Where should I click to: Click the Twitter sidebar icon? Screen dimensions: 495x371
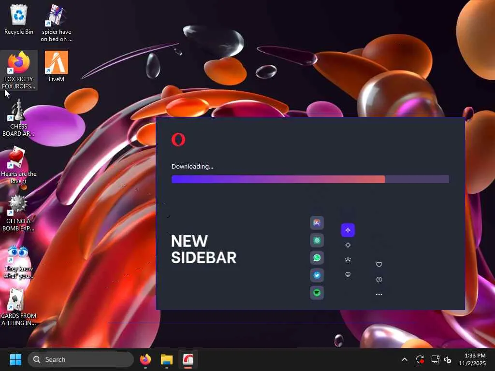[x=317, y=275]
